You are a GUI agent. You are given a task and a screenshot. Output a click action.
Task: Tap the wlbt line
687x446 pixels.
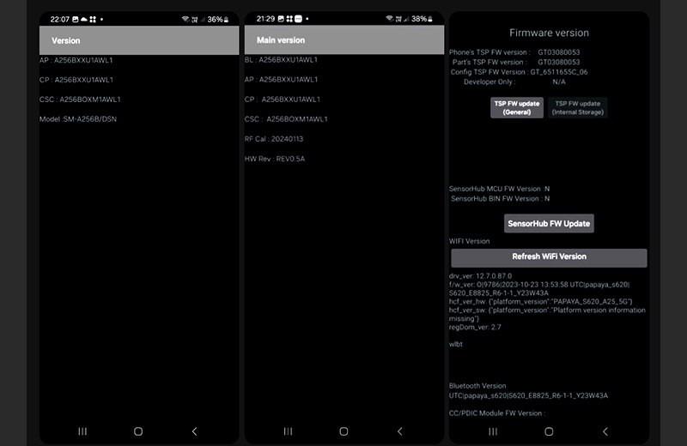point(456,344)
